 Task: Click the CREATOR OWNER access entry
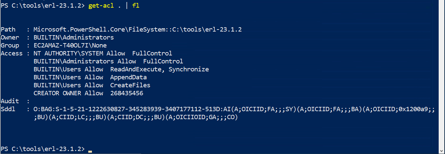pos(58,93)
